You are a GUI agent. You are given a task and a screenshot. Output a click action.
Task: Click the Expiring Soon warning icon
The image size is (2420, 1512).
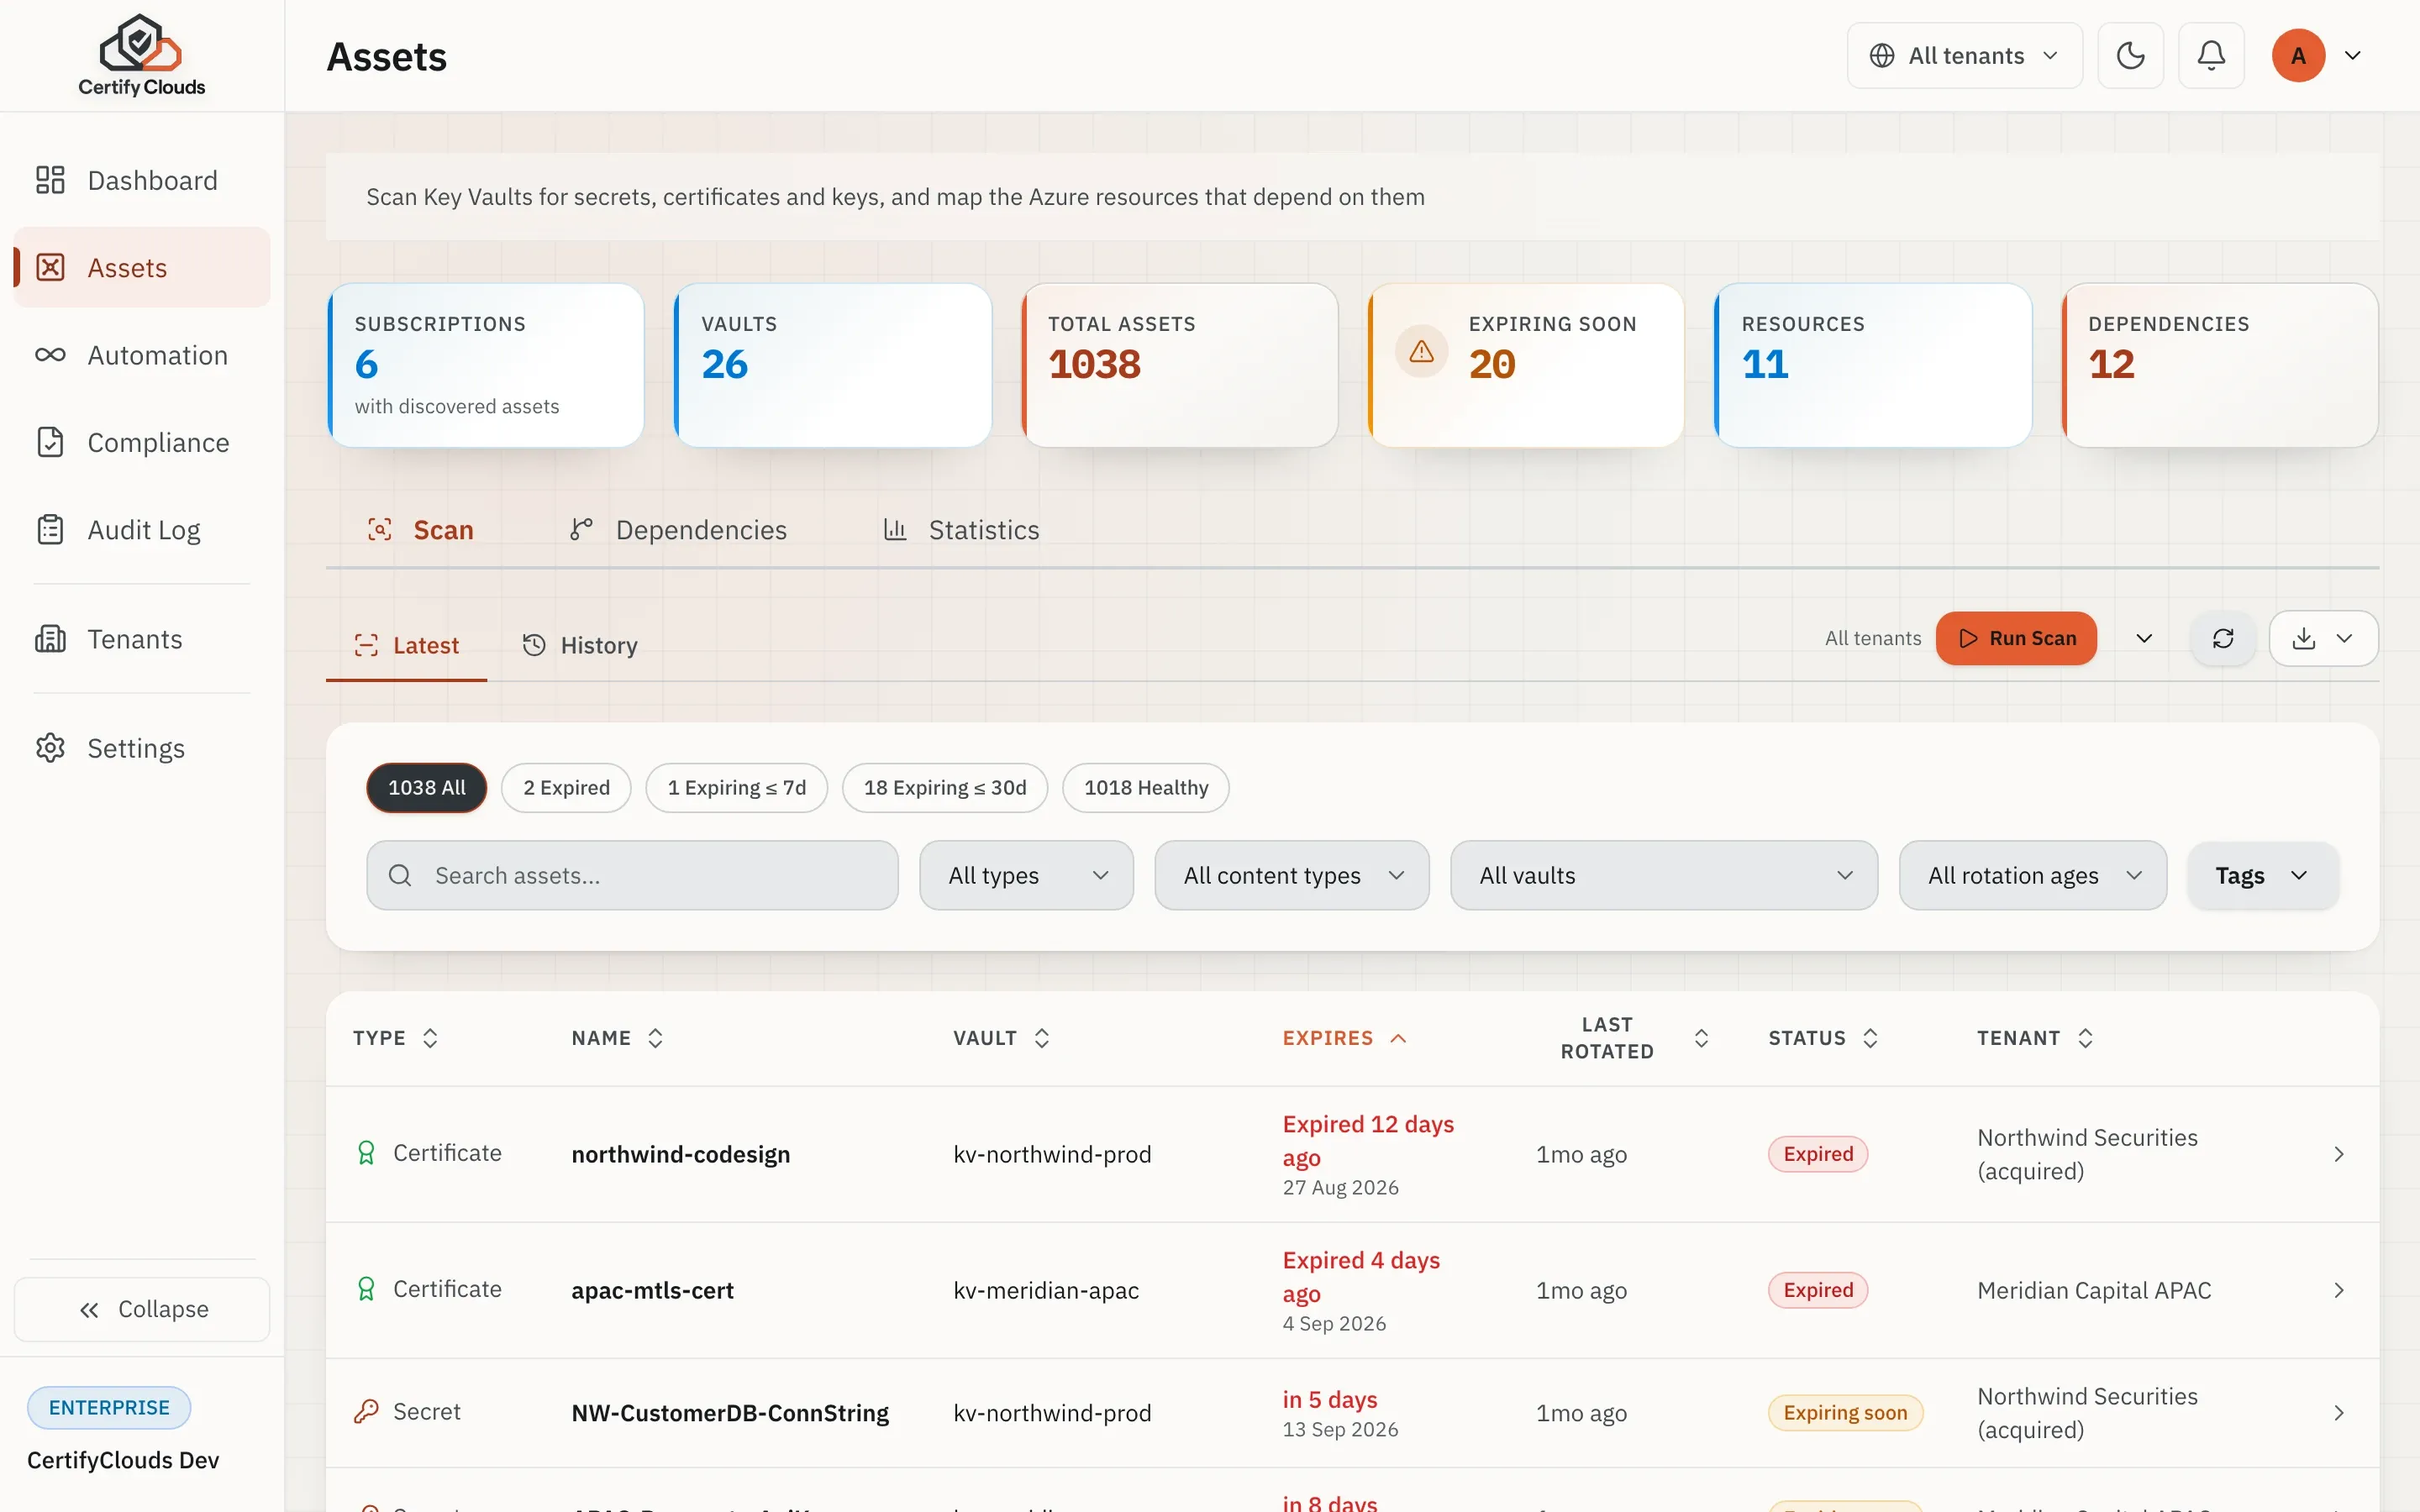(x=1421, y=351)
